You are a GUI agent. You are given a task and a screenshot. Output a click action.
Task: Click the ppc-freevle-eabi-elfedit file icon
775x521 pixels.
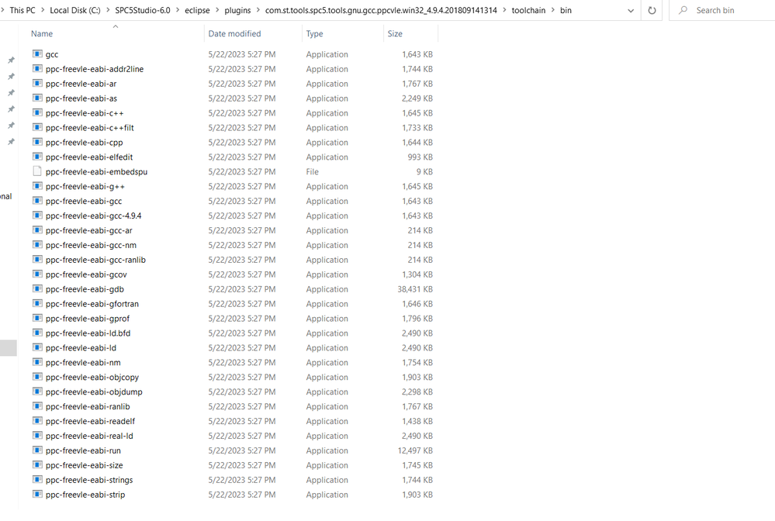point(37,157)
